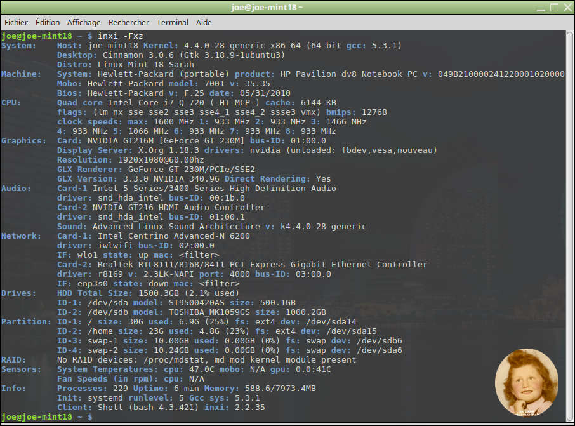This screenshot has height=426, width=575.
Task: Click the client text 'Shell (bash 4.3.421)'
Action: click(148, 408)
